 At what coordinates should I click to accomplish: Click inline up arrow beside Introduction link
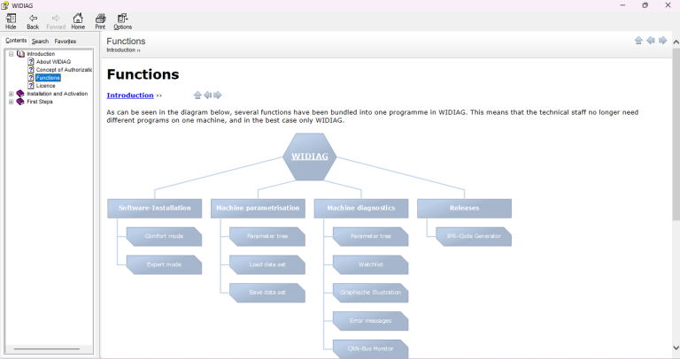[x=197, y=95]
